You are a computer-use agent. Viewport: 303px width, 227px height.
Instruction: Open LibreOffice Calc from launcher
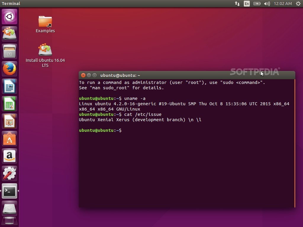(9, 104)
